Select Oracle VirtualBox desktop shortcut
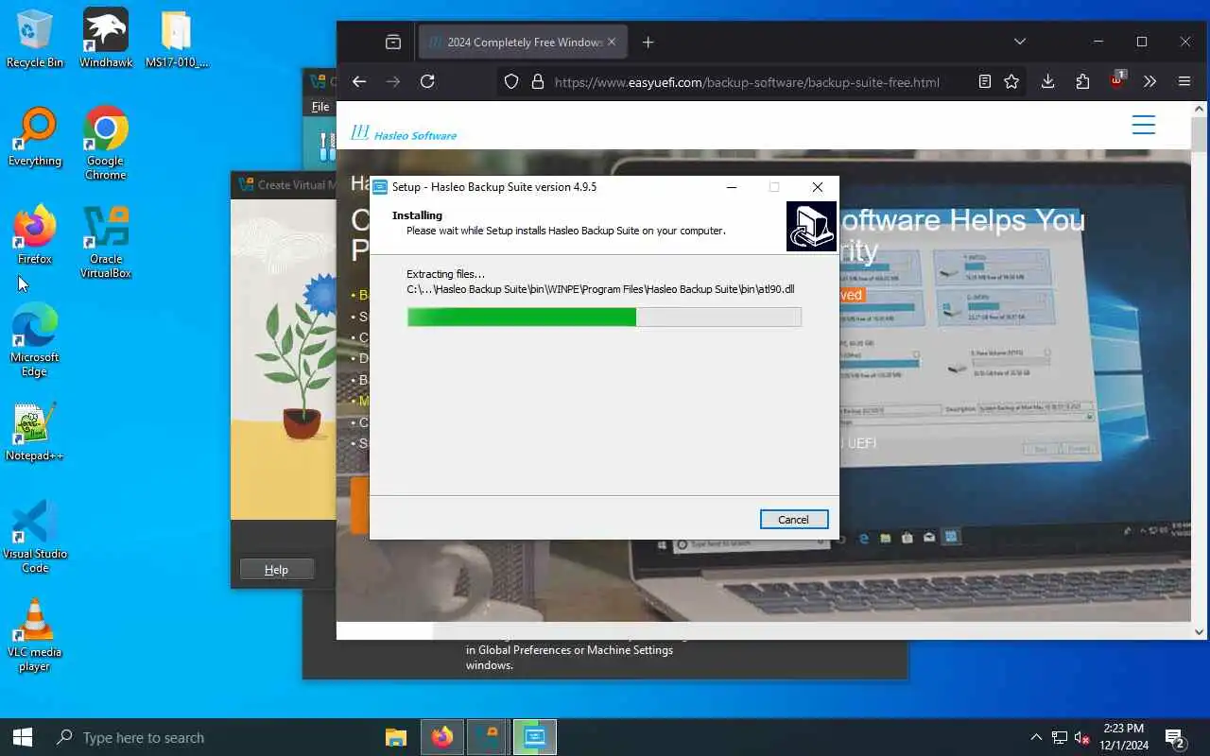Screen dimensions: 1210x756 106,242
